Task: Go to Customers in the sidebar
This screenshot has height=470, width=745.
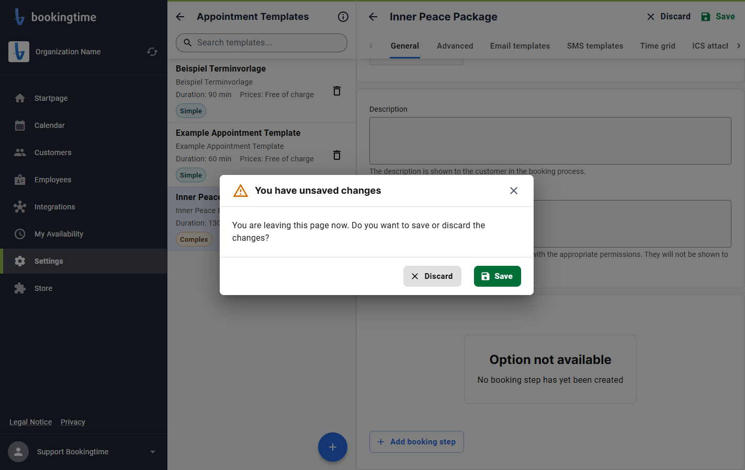Action: [84, 152]
